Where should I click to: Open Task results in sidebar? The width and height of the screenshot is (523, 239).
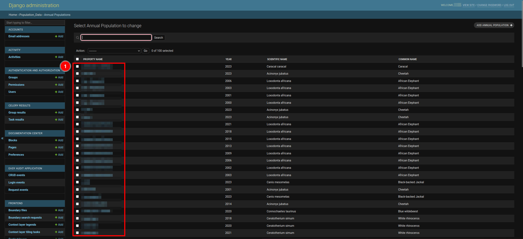click(16, 120)
